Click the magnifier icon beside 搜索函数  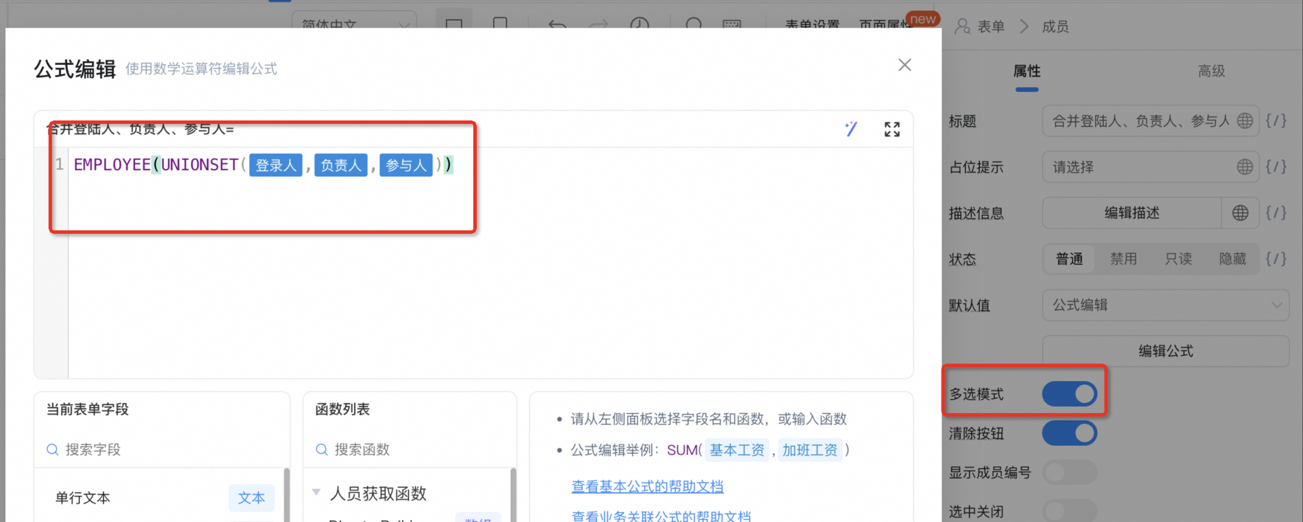click(x=322, y=449)
